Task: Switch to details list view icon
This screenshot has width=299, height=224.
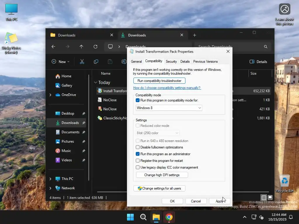Action: click(x=264, y=197)
